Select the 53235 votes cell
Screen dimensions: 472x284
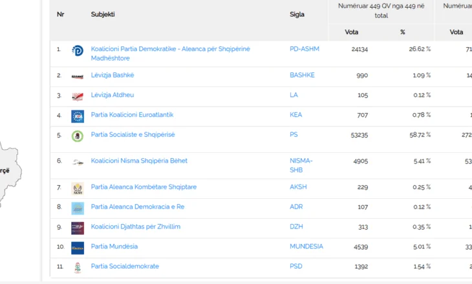pyautogui.click(x=359, y=136)
